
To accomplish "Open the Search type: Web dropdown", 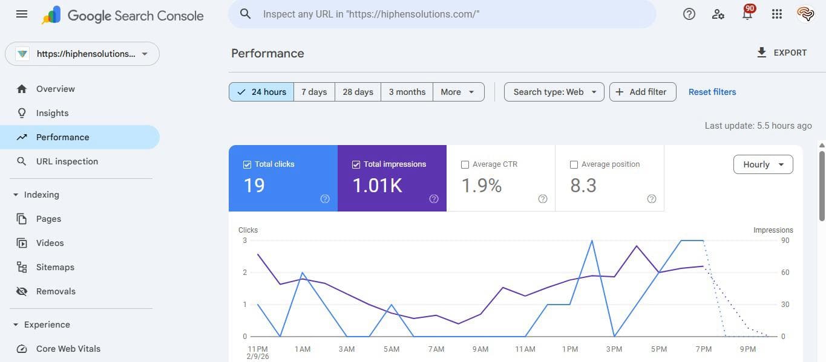I will (x=553, y=91).
